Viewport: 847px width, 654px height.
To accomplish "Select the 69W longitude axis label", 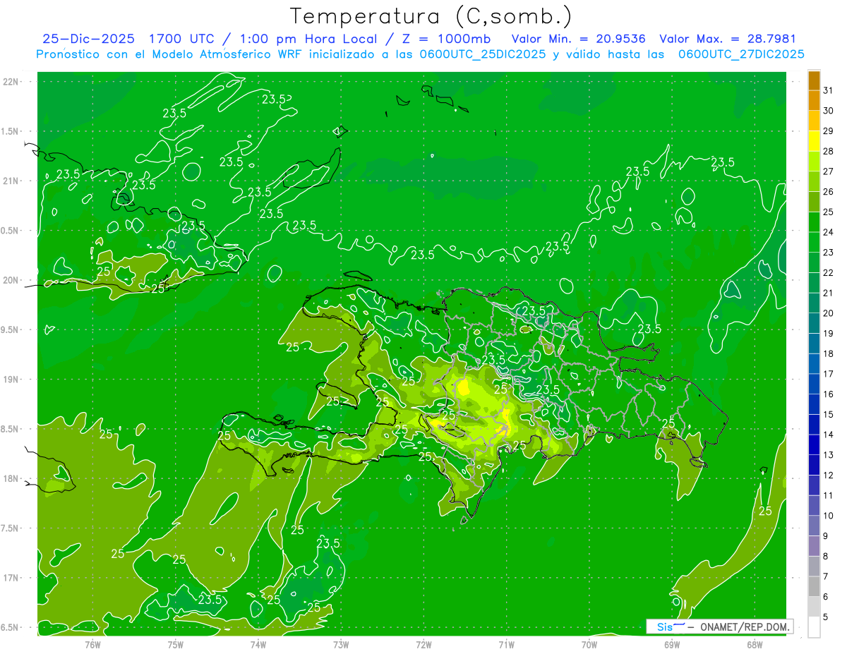I will click(x=672, y=644).
